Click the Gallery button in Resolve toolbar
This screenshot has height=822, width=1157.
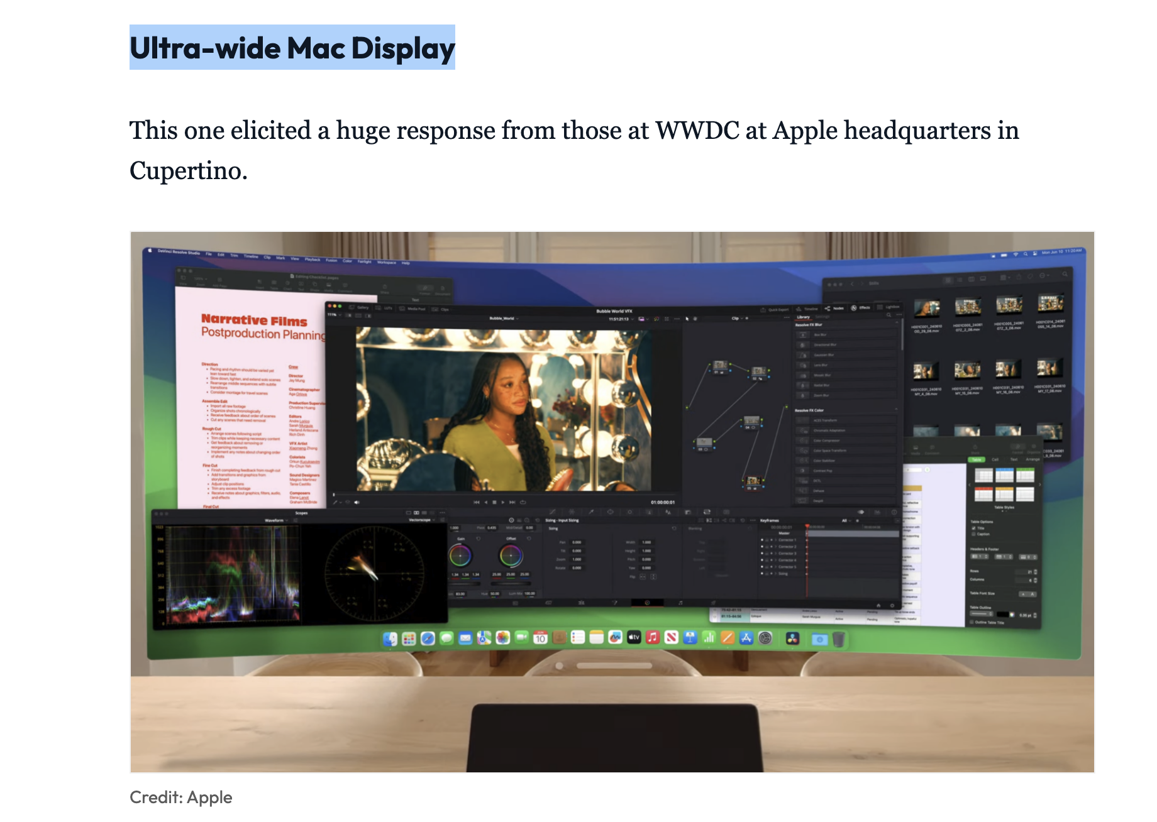[358, 307]
